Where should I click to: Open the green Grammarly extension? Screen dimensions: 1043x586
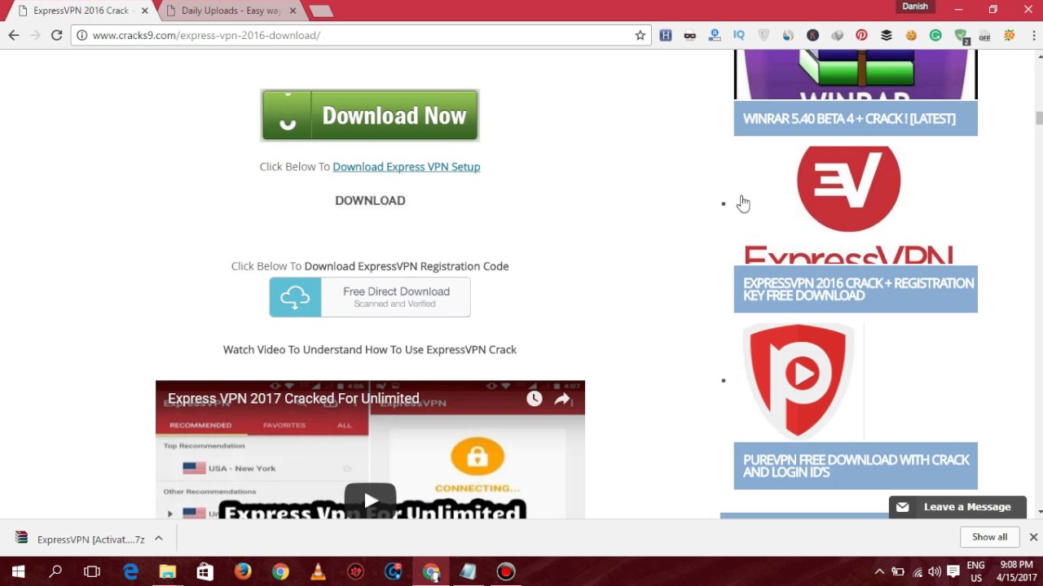tap(935, 35)
